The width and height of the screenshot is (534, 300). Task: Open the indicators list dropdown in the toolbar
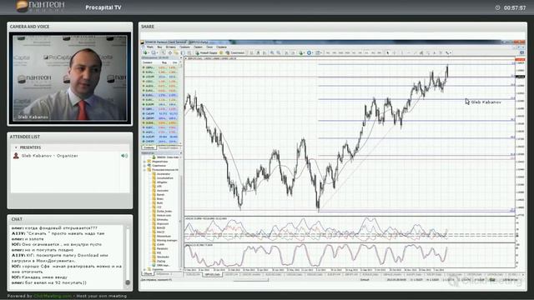point(301,52)
